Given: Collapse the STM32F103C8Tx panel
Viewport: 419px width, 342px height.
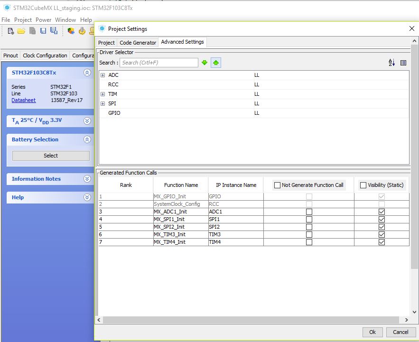Looking at the screenshot, I should [87, 73].
